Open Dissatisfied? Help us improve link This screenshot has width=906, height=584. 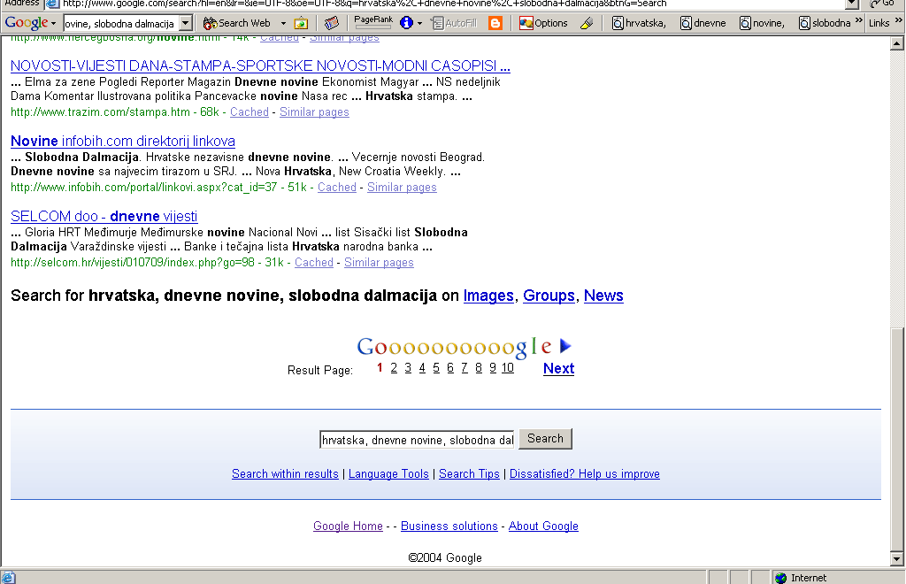[x=584, y=473]
